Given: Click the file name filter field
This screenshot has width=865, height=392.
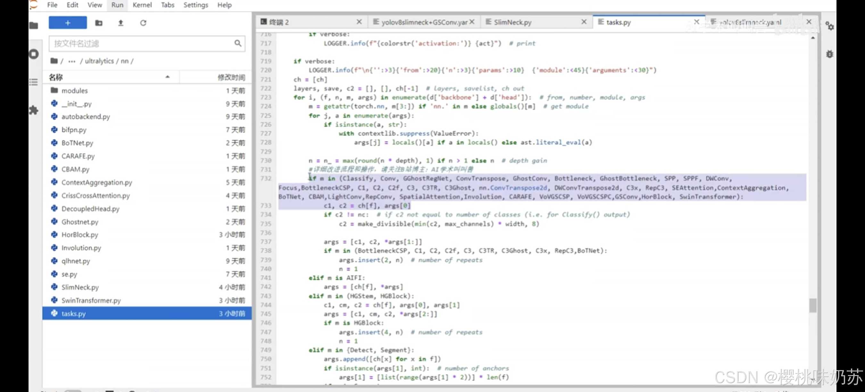Looking at the screenshot, I should point(141,43).
